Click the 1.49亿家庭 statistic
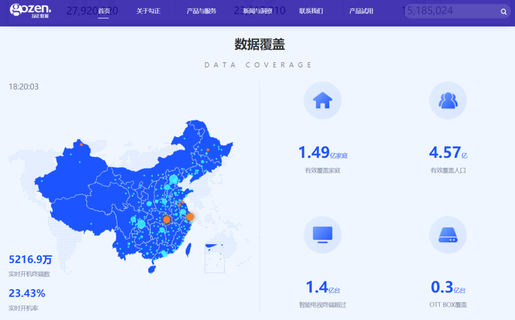515x320 pixels. click(322, 152)
